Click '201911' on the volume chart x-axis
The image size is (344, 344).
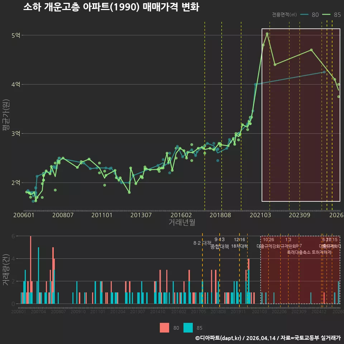[x=238, y=311]
